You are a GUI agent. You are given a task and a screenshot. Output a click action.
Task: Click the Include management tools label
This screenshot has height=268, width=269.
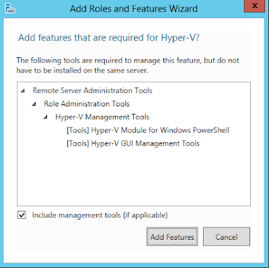(x=100, y=215)
